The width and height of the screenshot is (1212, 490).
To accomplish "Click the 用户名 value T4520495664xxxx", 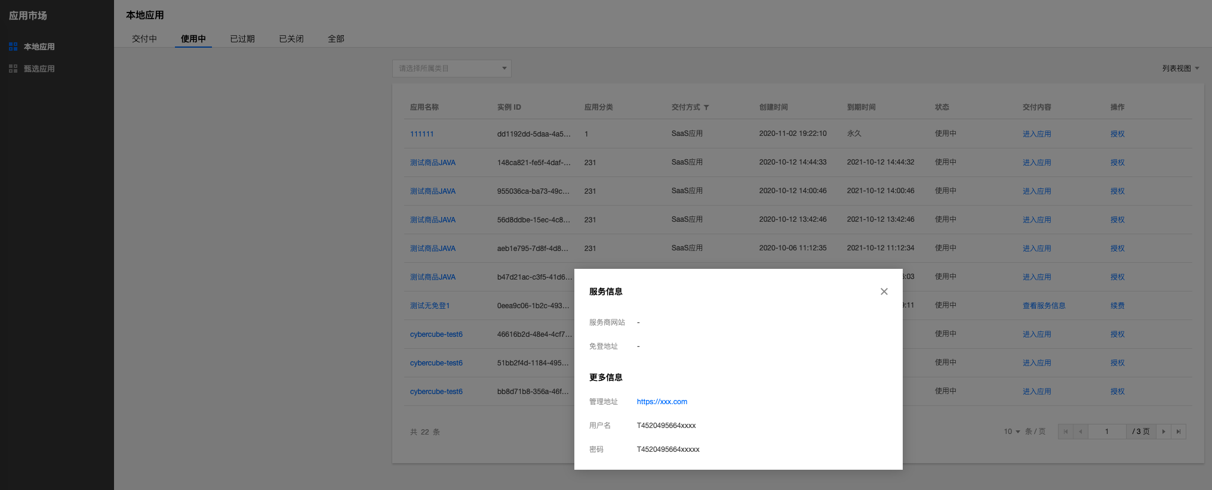I will 666,426.
